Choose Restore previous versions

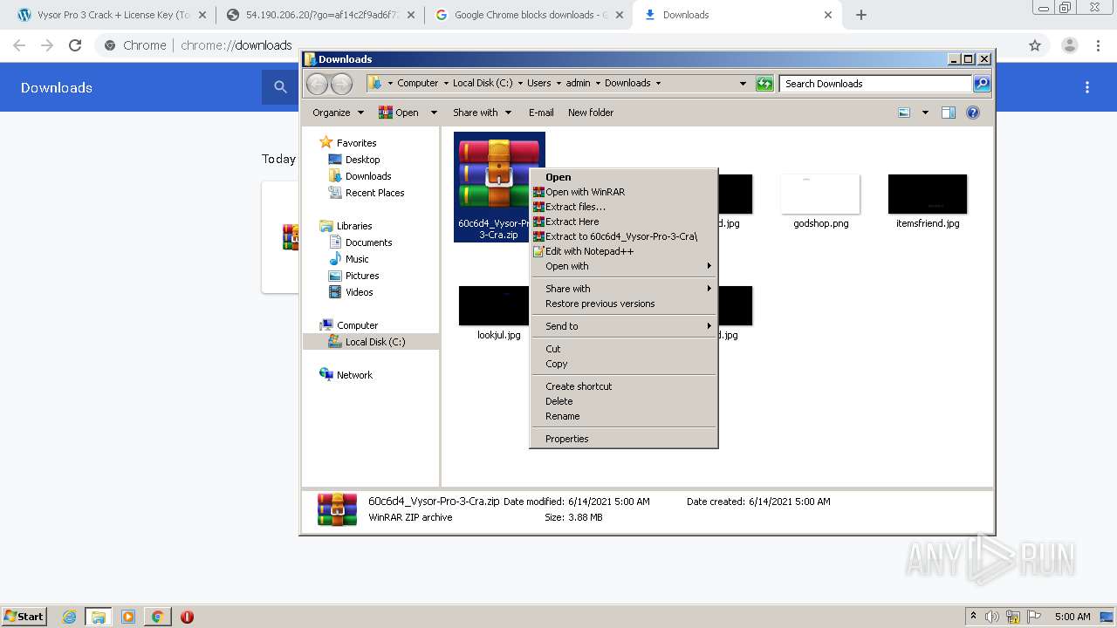pos(623,304)
